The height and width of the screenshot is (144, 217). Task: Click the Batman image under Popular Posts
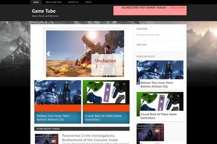[x=160, y=70]
